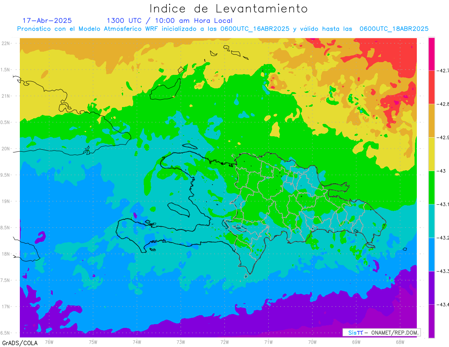The height and width of the screenshot is (347, 449).
Task: Click the '73W' longitude label
Action: (181, 342)
